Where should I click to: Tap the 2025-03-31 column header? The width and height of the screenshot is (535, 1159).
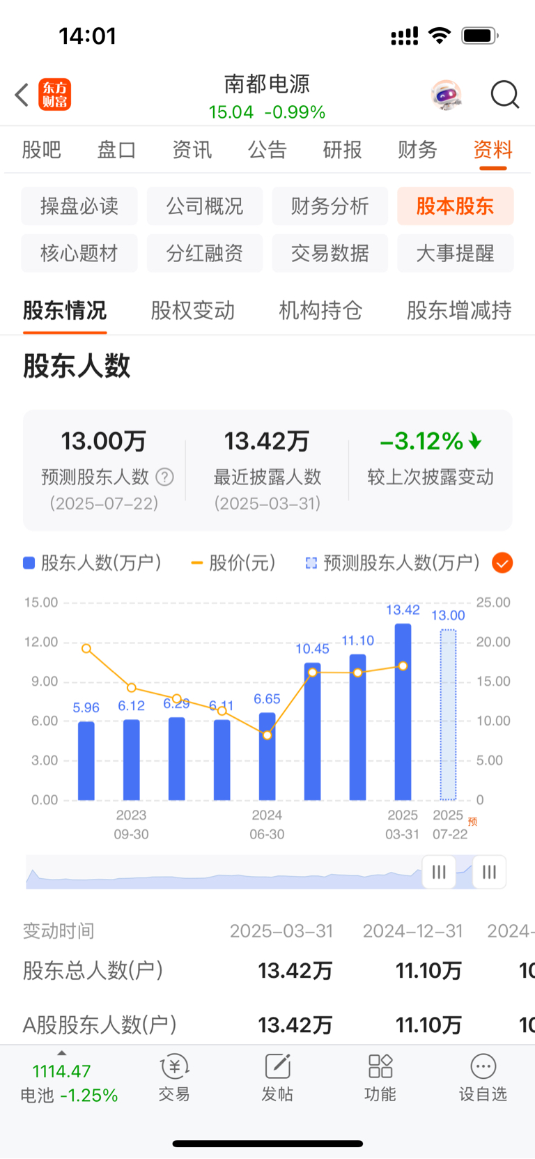pyautogui.click(x=281, y=931)
